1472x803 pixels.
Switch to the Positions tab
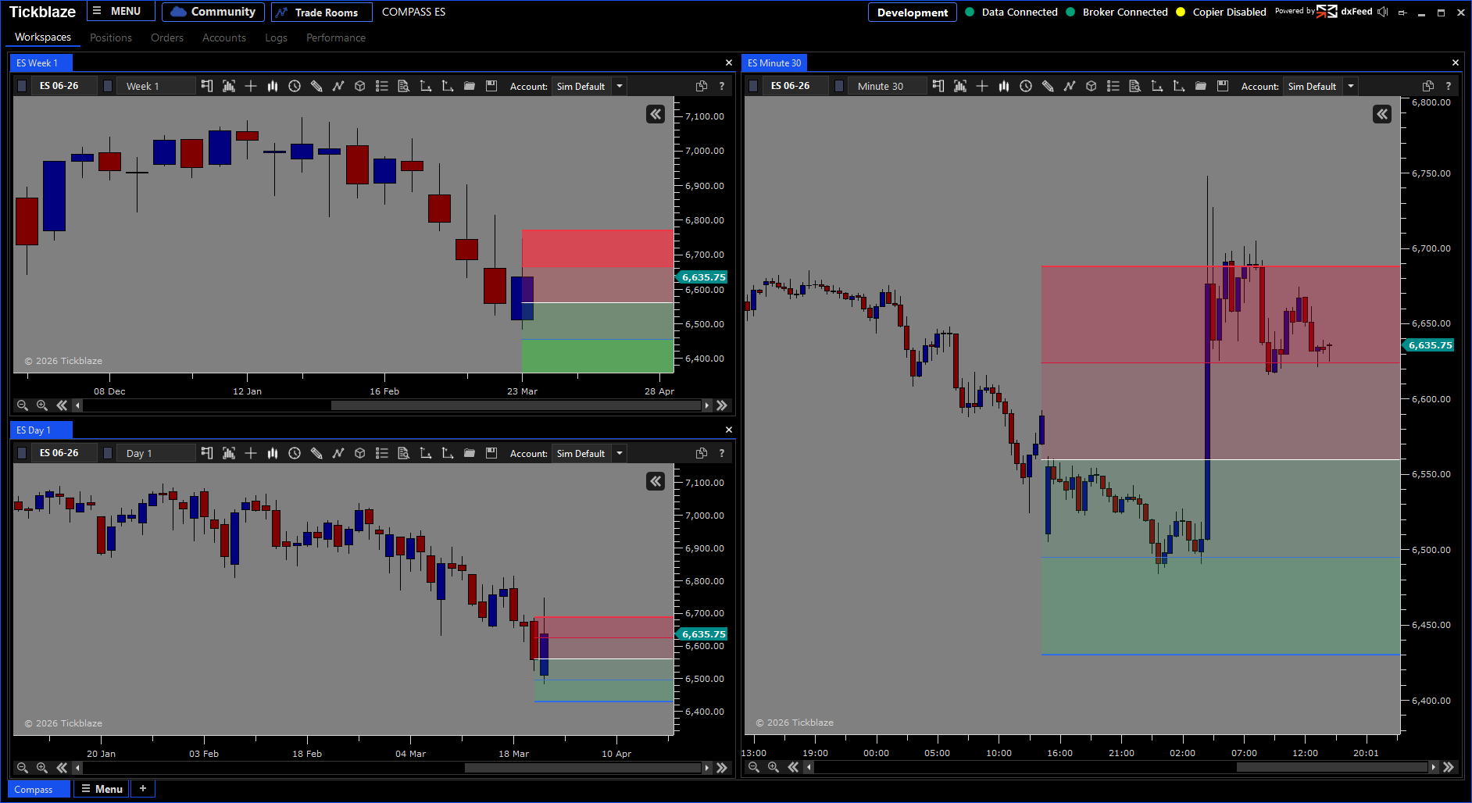(111, 37)
